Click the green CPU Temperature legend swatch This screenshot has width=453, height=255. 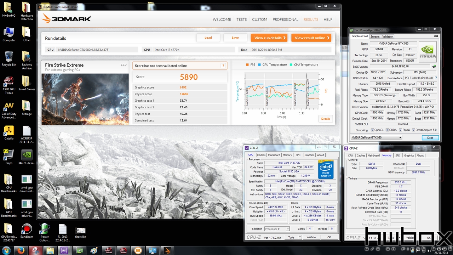(x=291, y=65)
